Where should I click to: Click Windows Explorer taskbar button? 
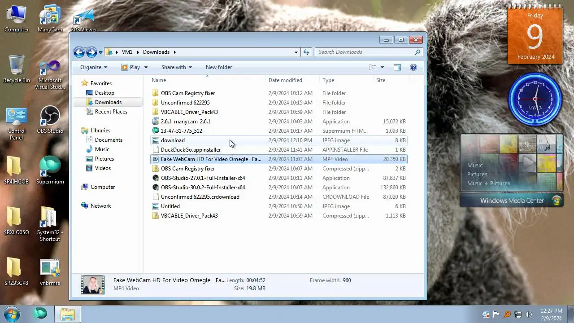[68, 314]
